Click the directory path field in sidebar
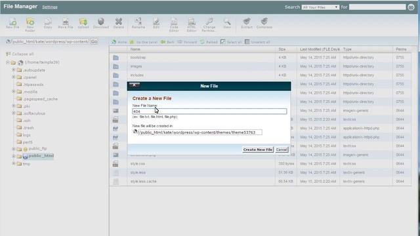Viewport: 420px width, 236px height. point(50,41)
